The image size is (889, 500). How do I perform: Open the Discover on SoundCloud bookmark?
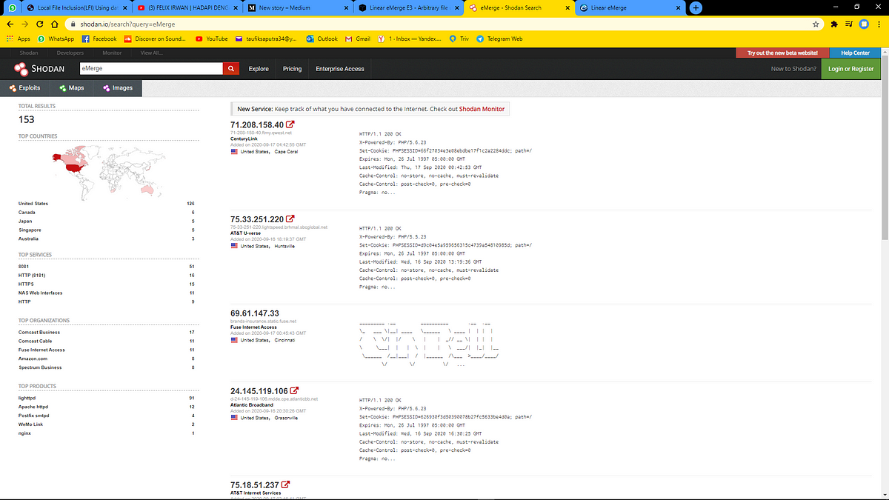156,39
